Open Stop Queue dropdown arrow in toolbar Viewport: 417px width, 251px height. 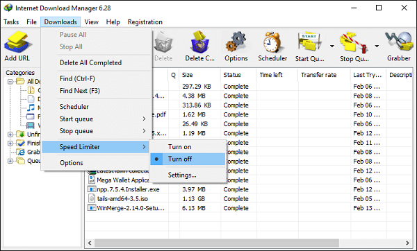click(377, 46)
